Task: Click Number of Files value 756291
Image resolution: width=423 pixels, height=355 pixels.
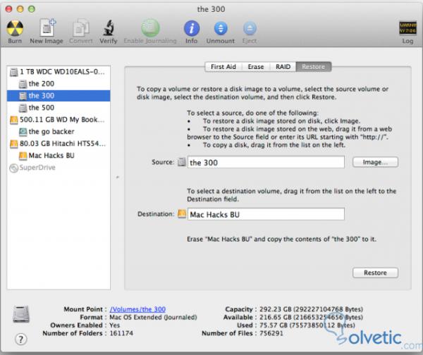Action: pos(271,333)
